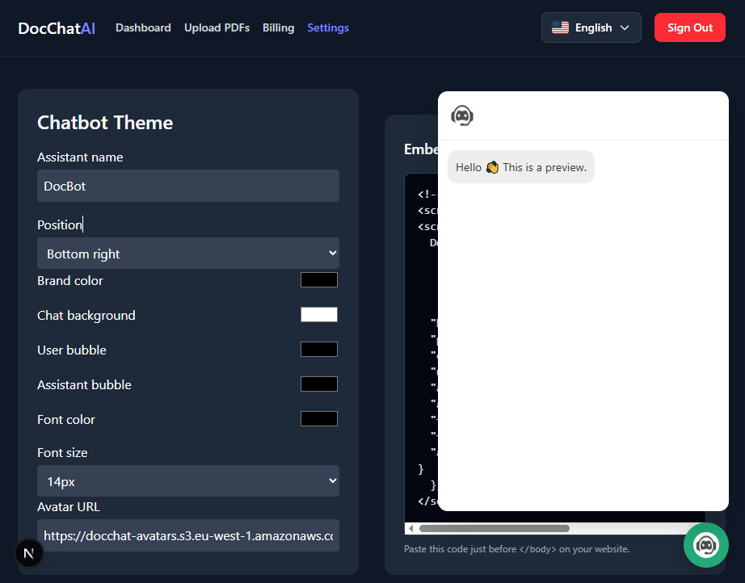Select the Settings nav item

click(328, 27)
